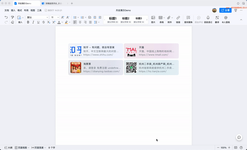Justify the paragraph text
This screenshot has height=150, width=247.
[90, 22]
